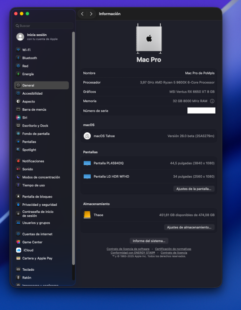Click 32 GB 8000 MHz RAM value

pos(190,101)
